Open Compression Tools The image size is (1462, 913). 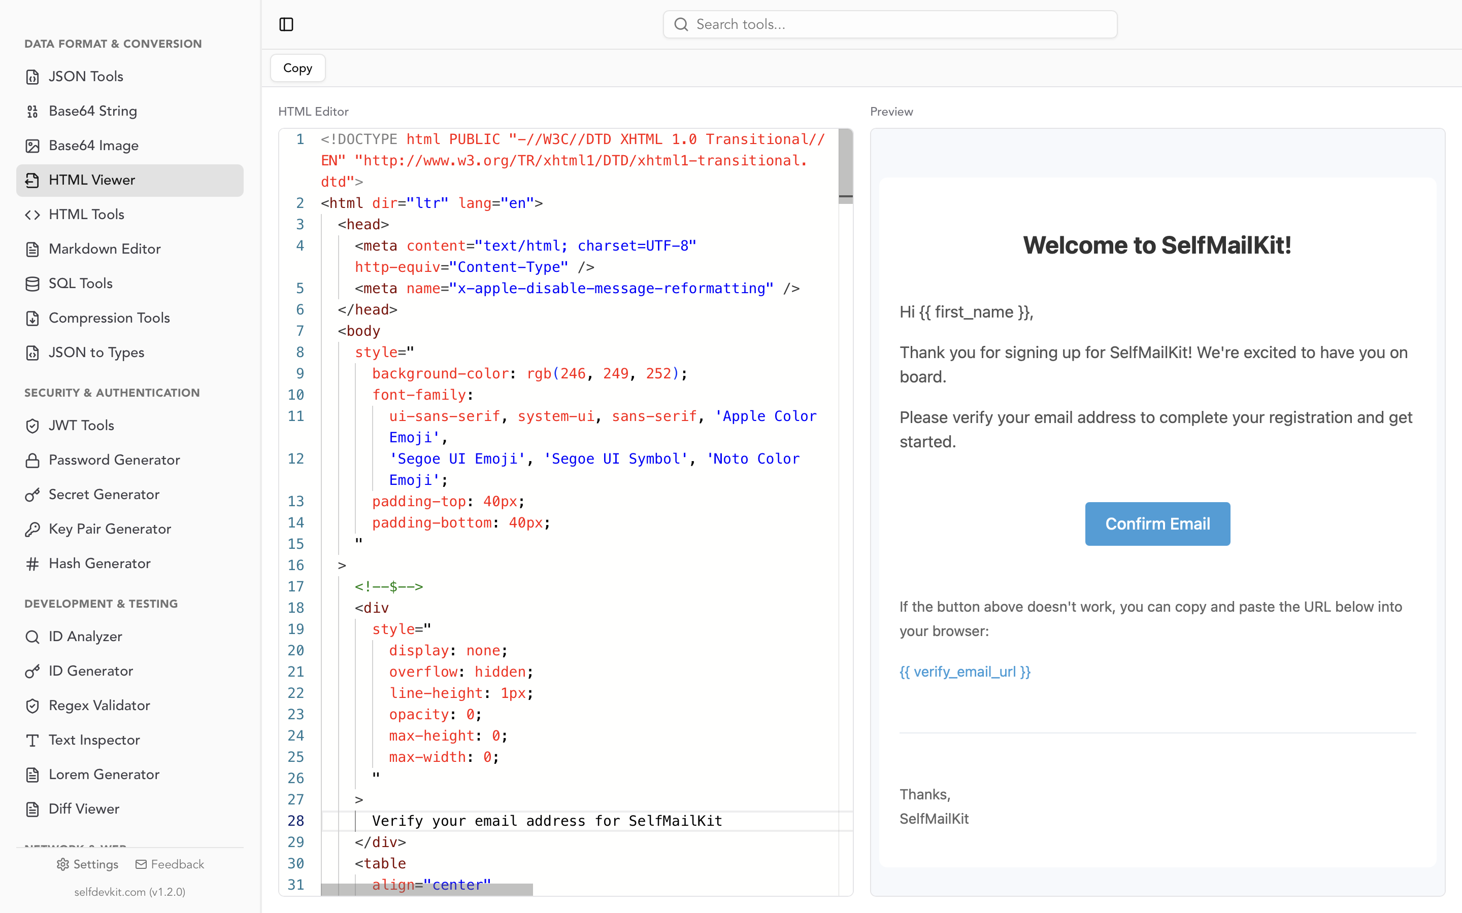(x=130, y=318)
